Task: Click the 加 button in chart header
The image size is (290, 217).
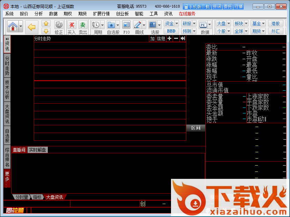Action: pyautogui.click(x=152, y=38)
